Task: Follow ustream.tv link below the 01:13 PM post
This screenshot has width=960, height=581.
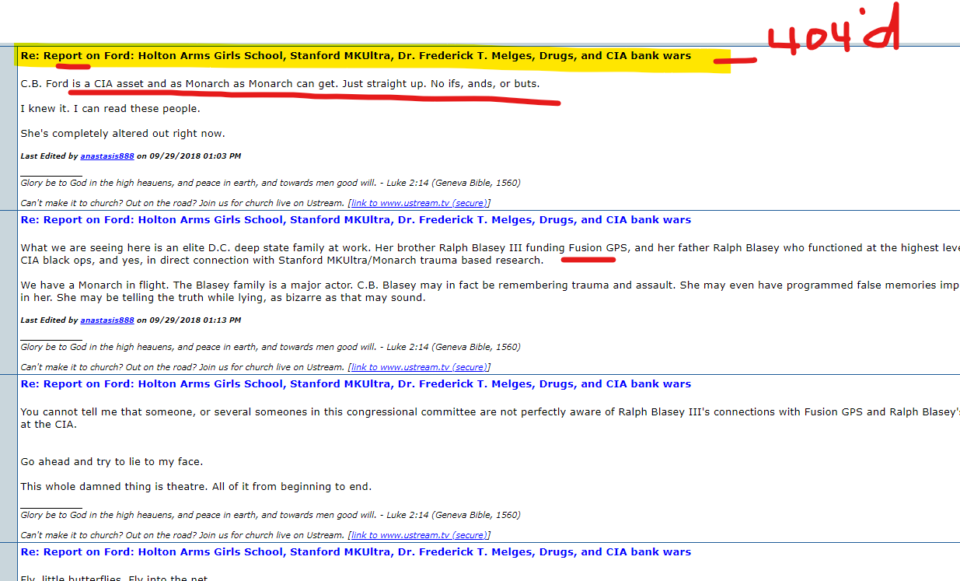Action: [x=419, y=367]
